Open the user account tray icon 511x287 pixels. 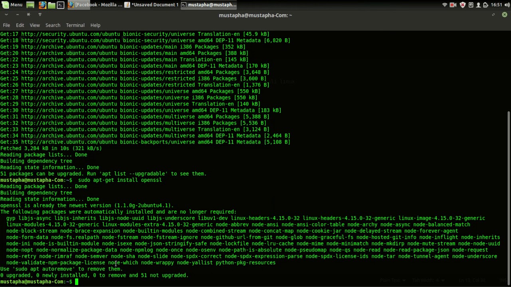coord(478,5)
